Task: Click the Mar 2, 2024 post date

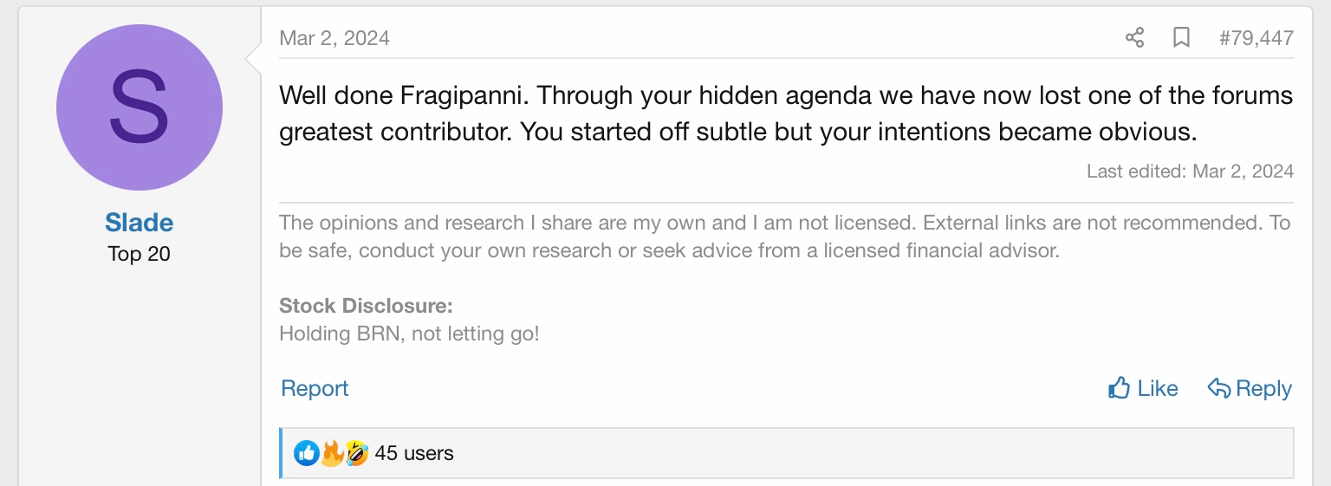Action: click(334, 38)
